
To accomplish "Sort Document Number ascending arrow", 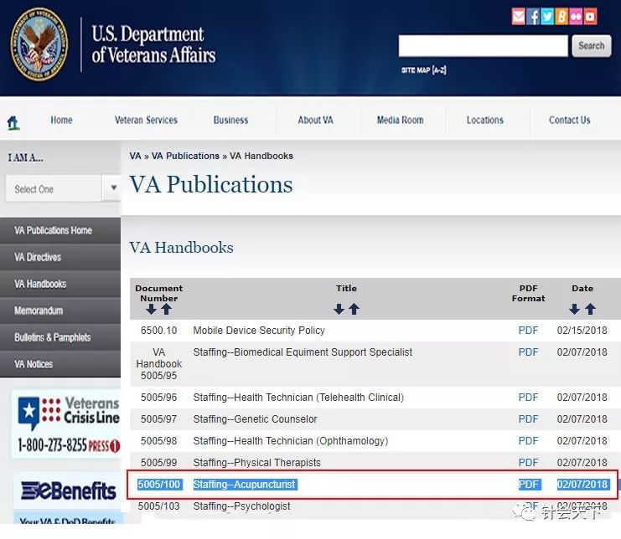I will 166,309.
